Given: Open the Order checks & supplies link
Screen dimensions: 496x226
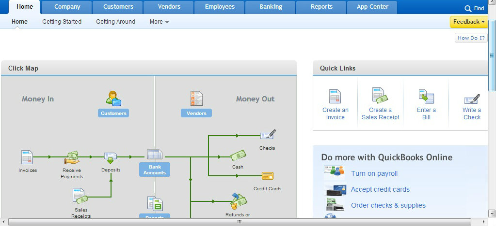Looking at the screenshot, I should pos(388,205).
